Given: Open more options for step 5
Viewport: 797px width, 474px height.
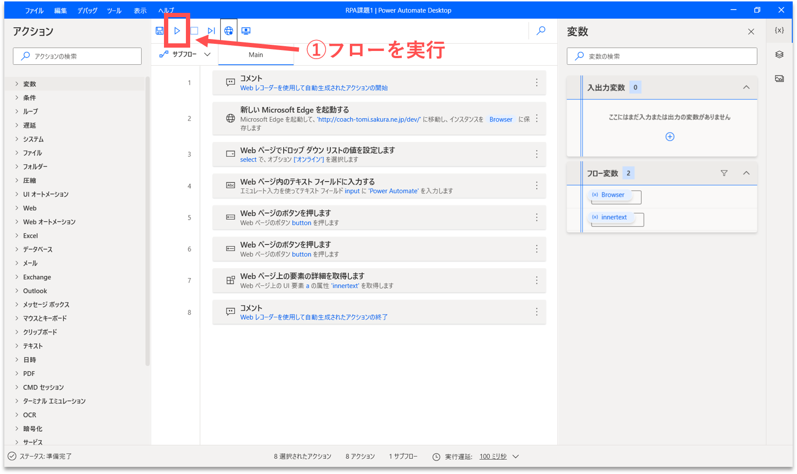Looking at the screenshot, I should pyautogui.click(x=537, y=217).
